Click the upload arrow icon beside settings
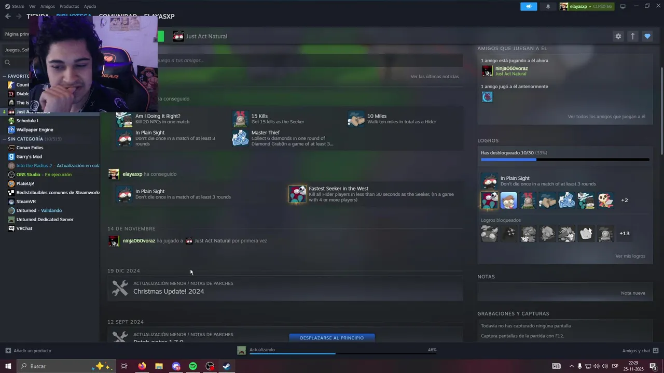 (x=633, y=36)
